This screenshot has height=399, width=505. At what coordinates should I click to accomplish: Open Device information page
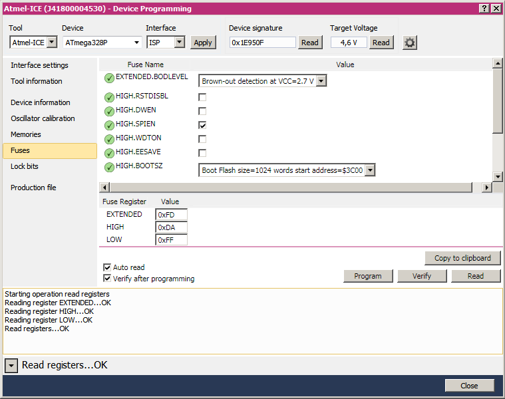coord(41,102)
